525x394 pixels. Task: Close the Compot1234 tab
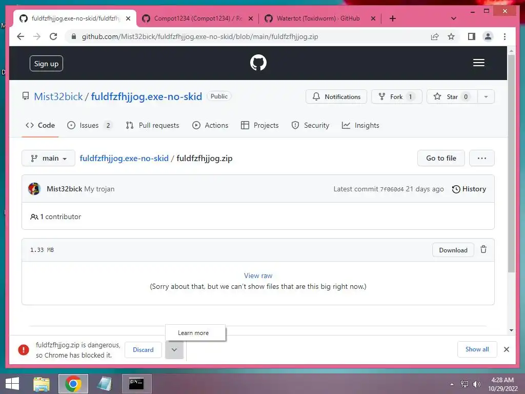251,19
